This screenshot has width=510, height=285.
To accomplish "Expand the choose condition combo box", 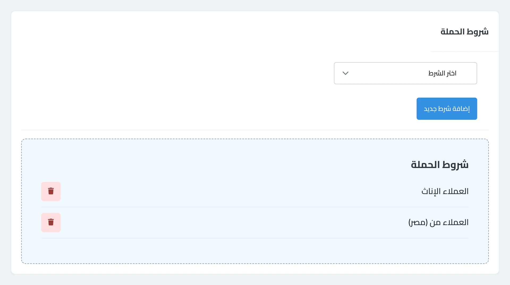I will pos(405,73).
